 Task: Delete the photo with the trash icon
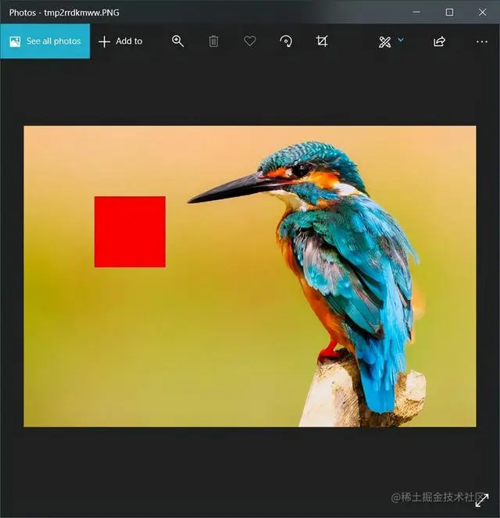(x=213, y=41)
